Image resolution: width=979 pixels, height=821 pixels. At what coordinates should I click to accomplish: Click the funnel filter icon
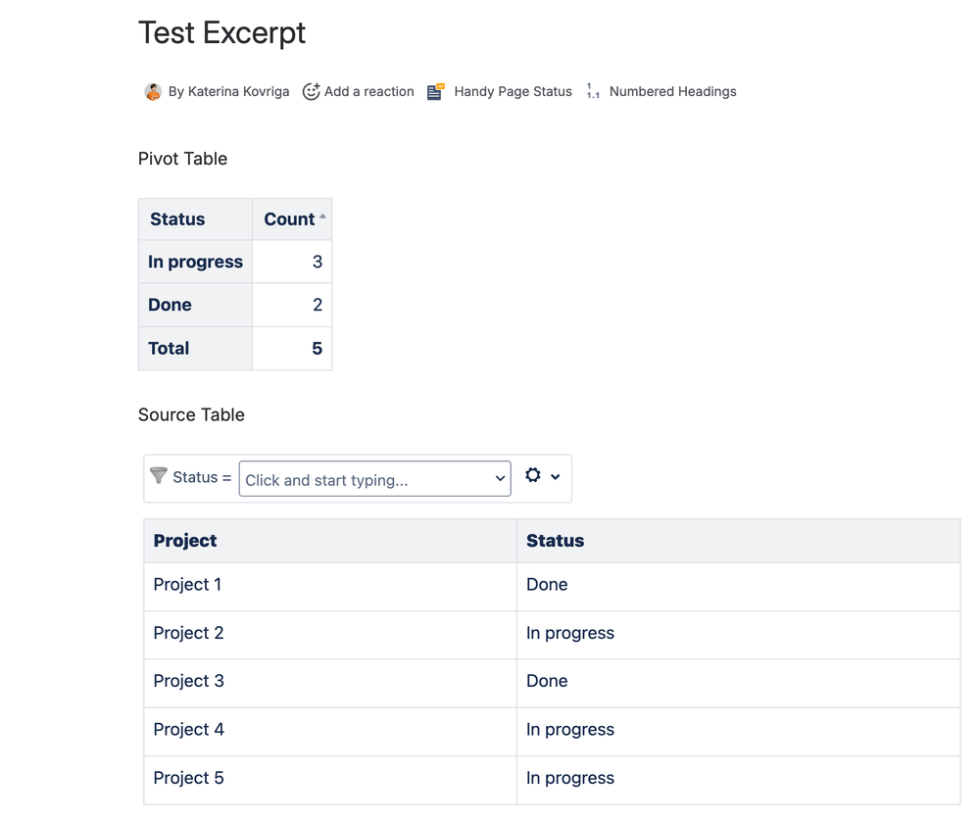coord(158,476)
